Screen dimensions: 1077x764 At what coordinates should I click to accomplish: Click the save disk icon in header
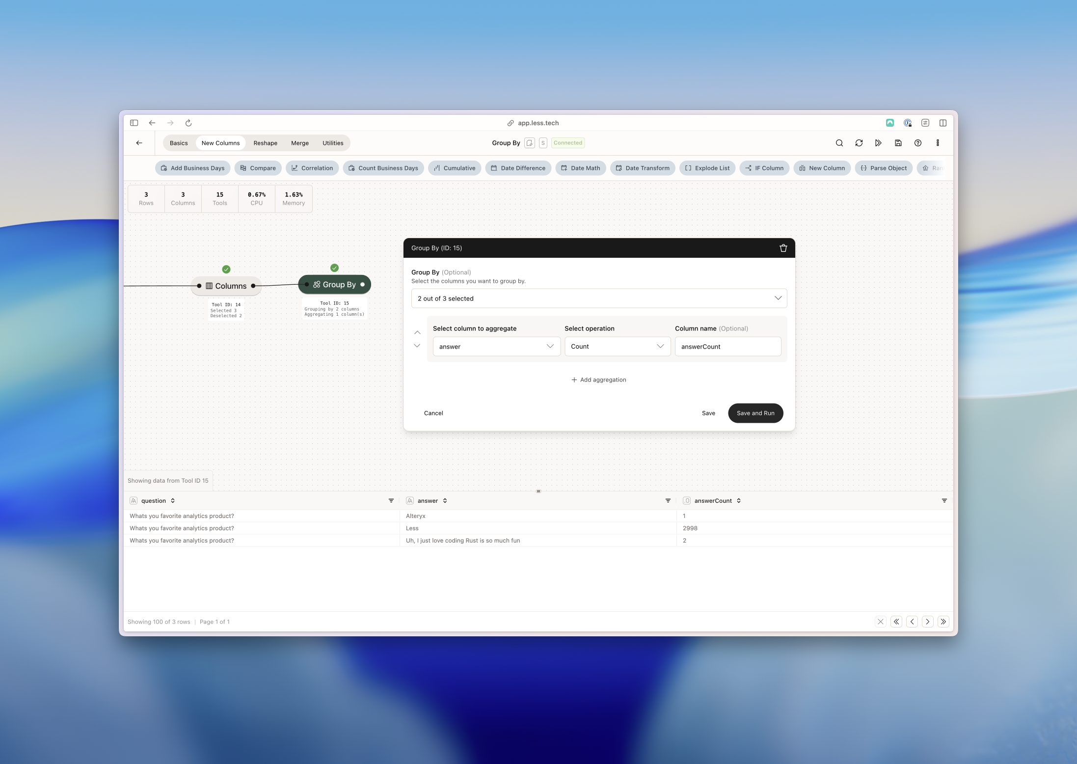coord(898,143)
